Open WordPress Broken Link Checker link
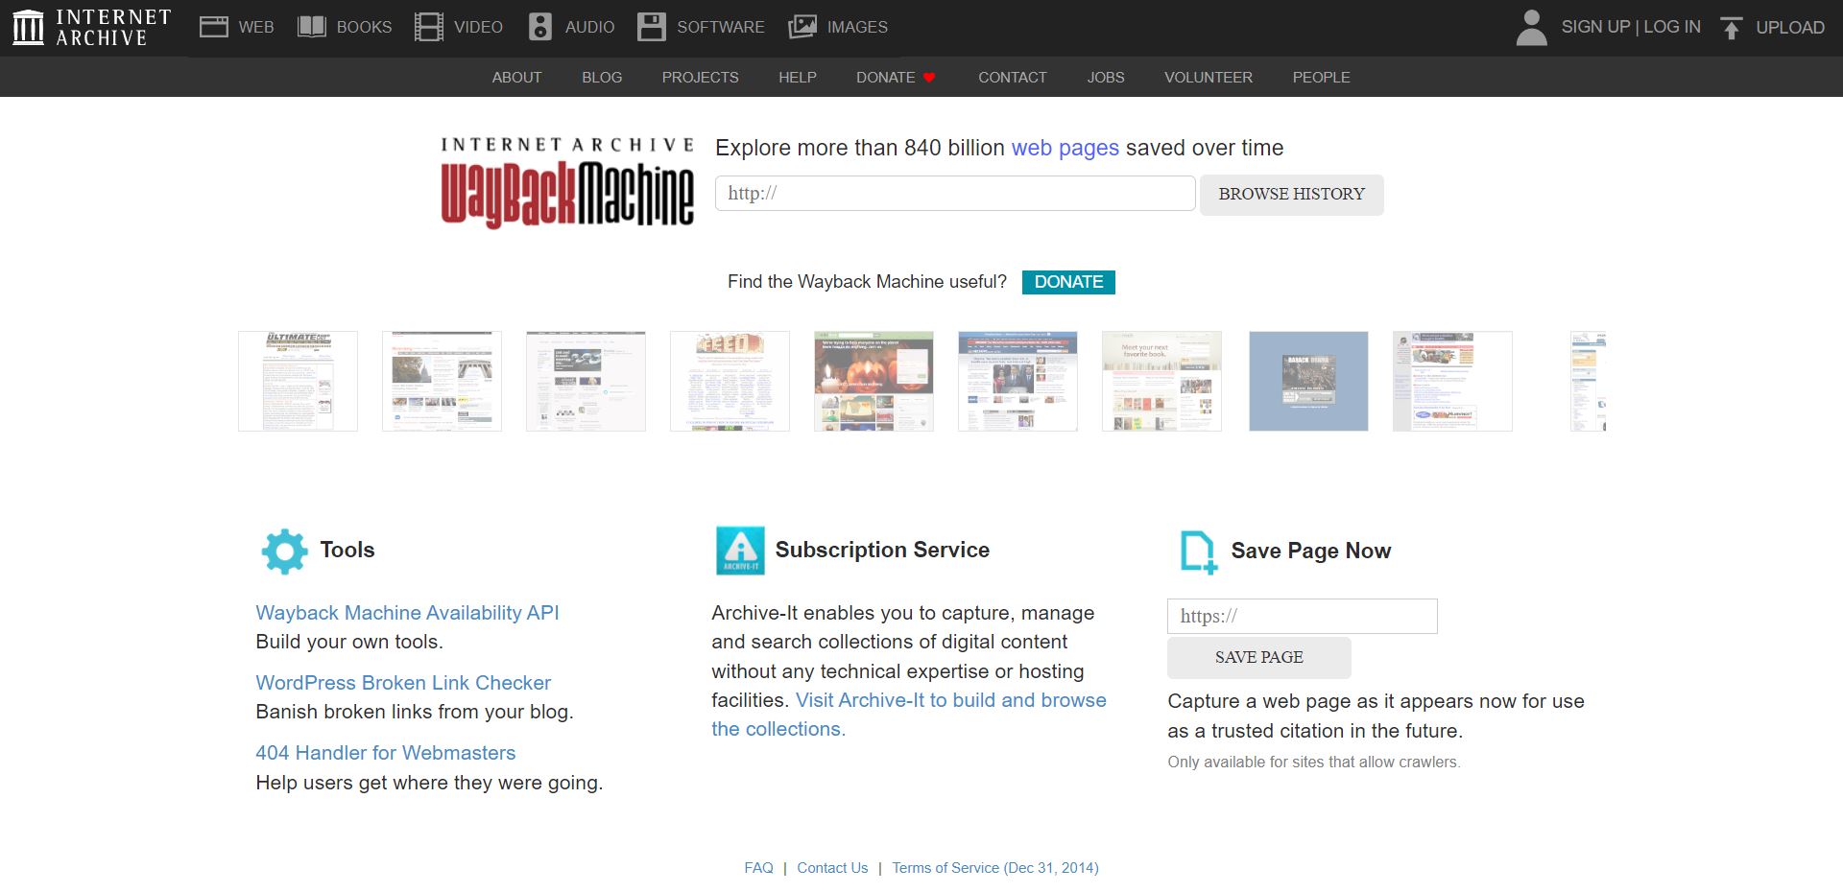The width and height of the screenshot is (1843, 892). [x=403, y=683]
